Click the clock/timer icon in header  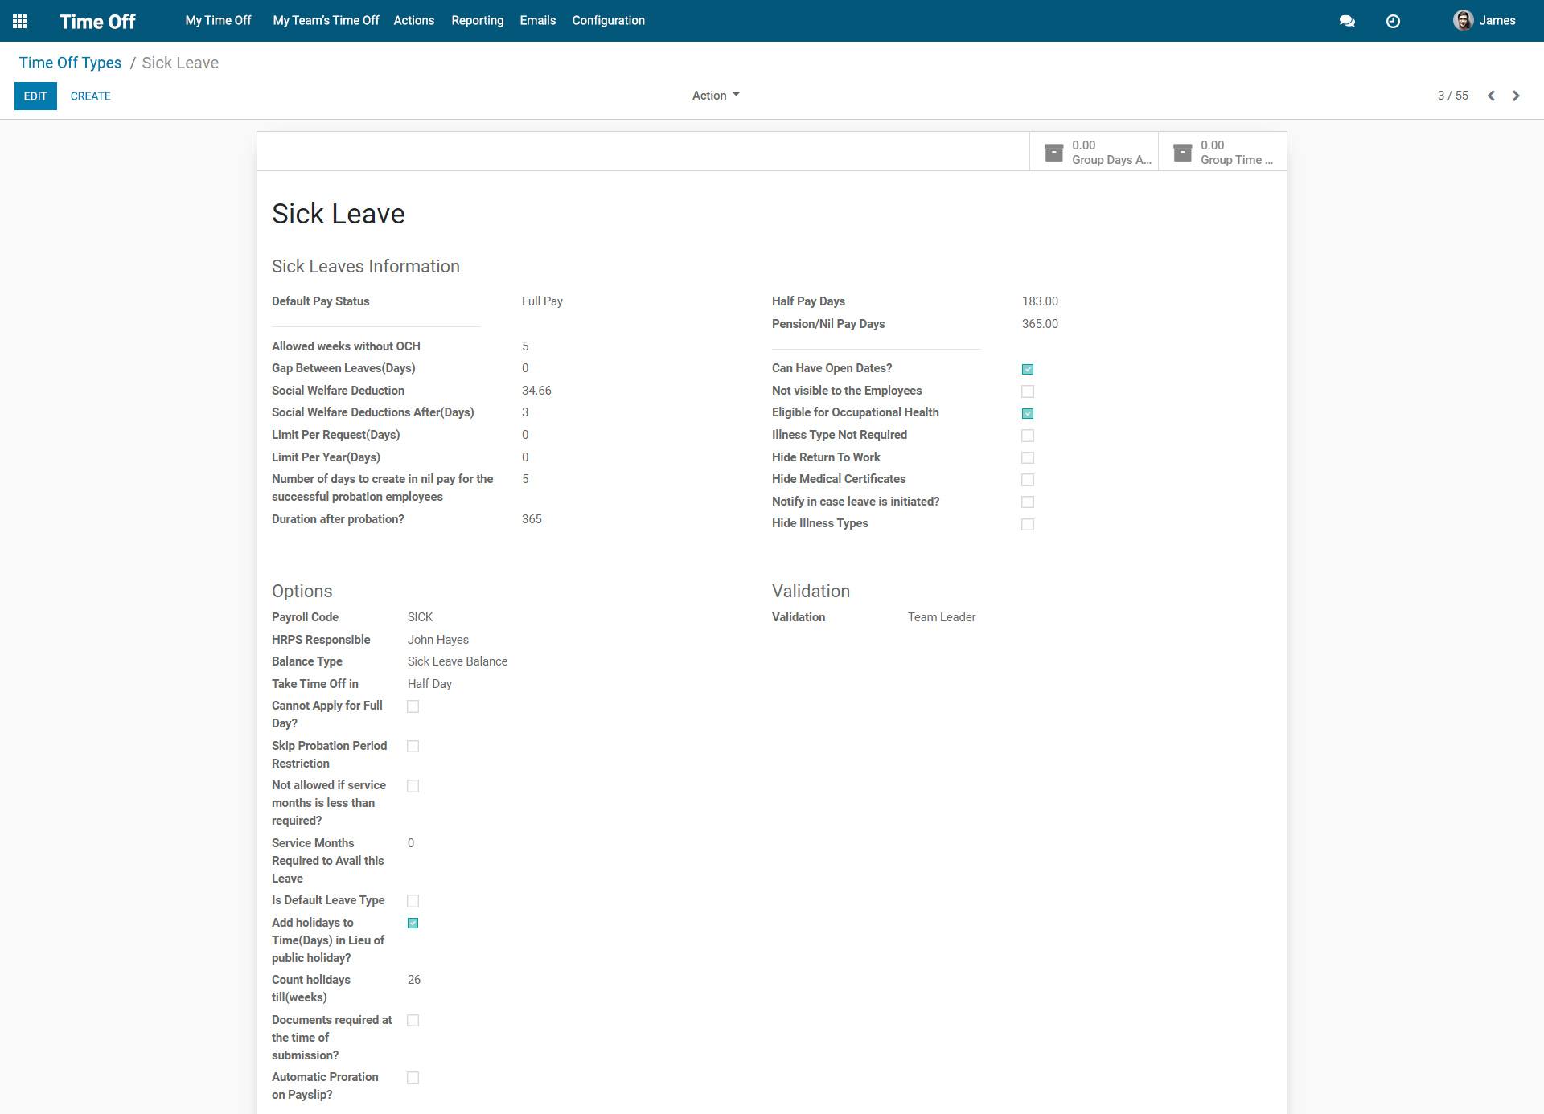tap(1393, 20)
